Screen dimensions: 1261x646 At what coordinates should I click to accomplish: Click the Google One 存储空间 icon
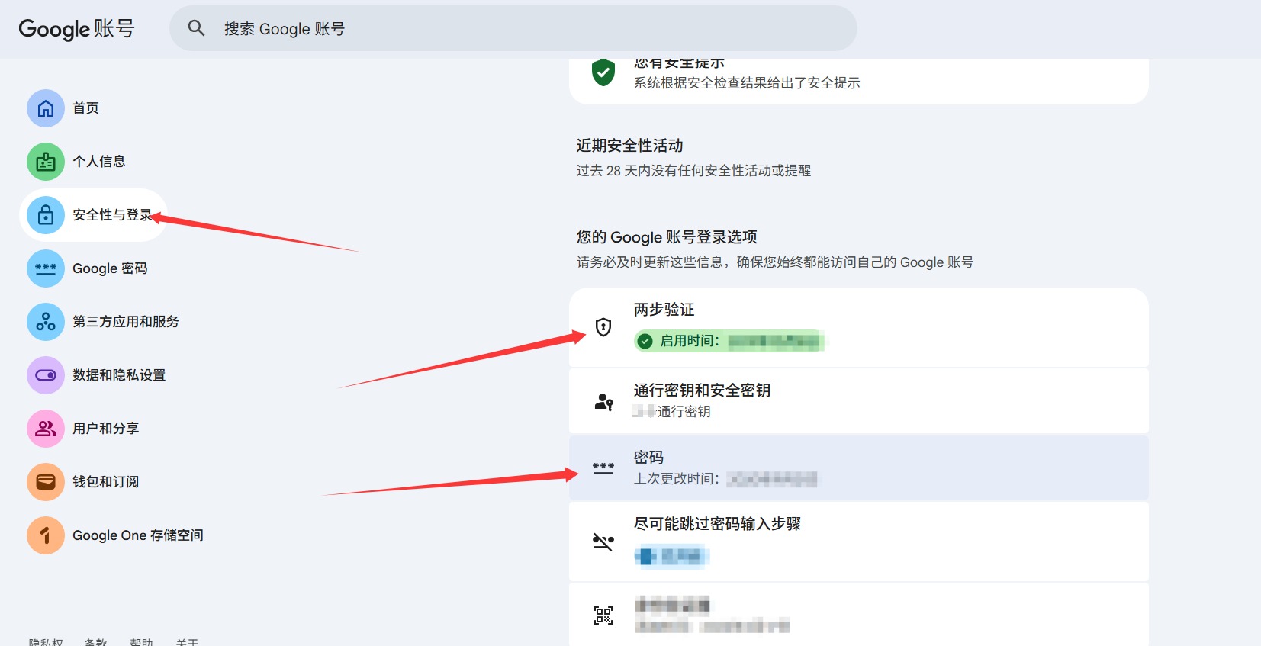[46, 535]
